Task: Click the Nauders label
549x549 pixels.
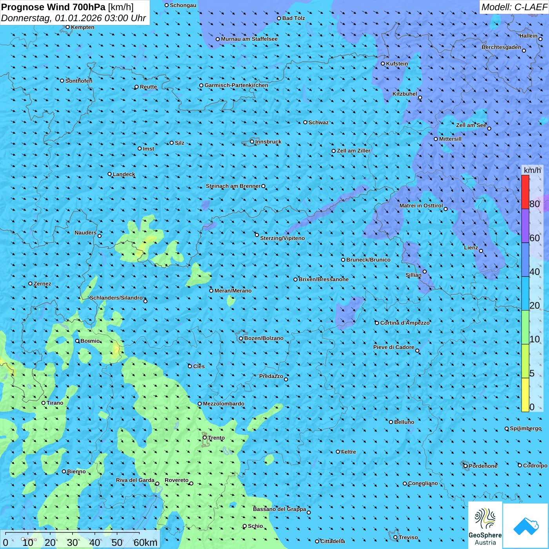Action: (85, 233)
